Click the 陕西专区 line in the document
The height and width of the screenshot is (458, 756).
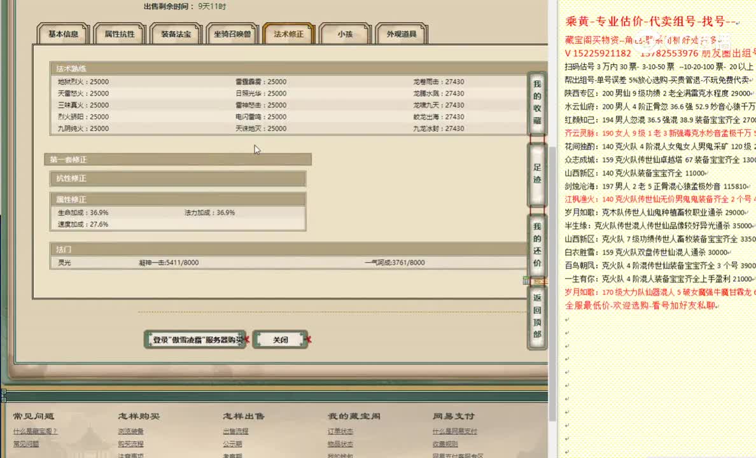(660, 94)
